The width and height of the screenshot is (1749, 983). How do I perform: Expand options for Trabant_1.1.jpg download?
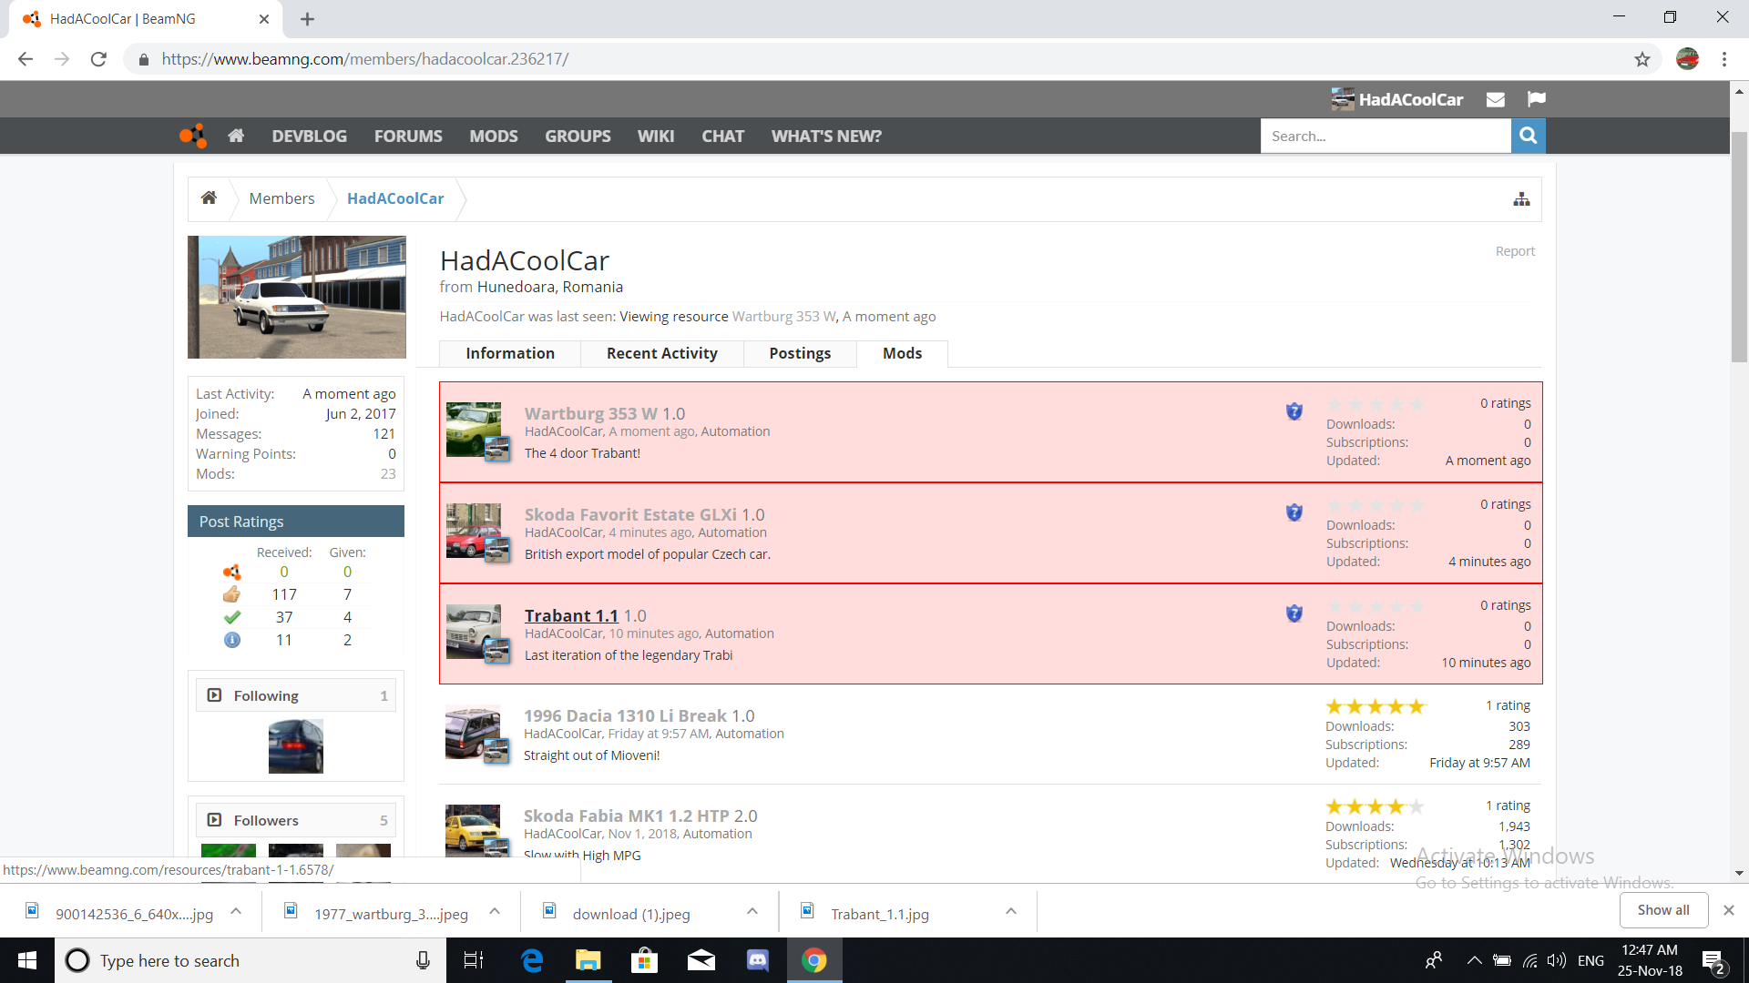pyautogui.click(x=1011, y=911)
